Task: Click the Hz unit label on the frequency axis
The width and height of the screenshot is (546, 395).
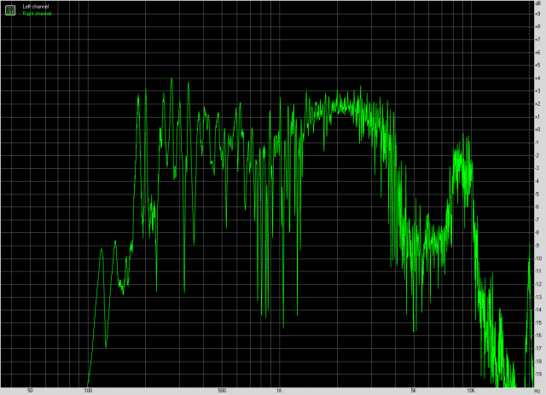Action: pyautogui.click(x=537, y=391)
